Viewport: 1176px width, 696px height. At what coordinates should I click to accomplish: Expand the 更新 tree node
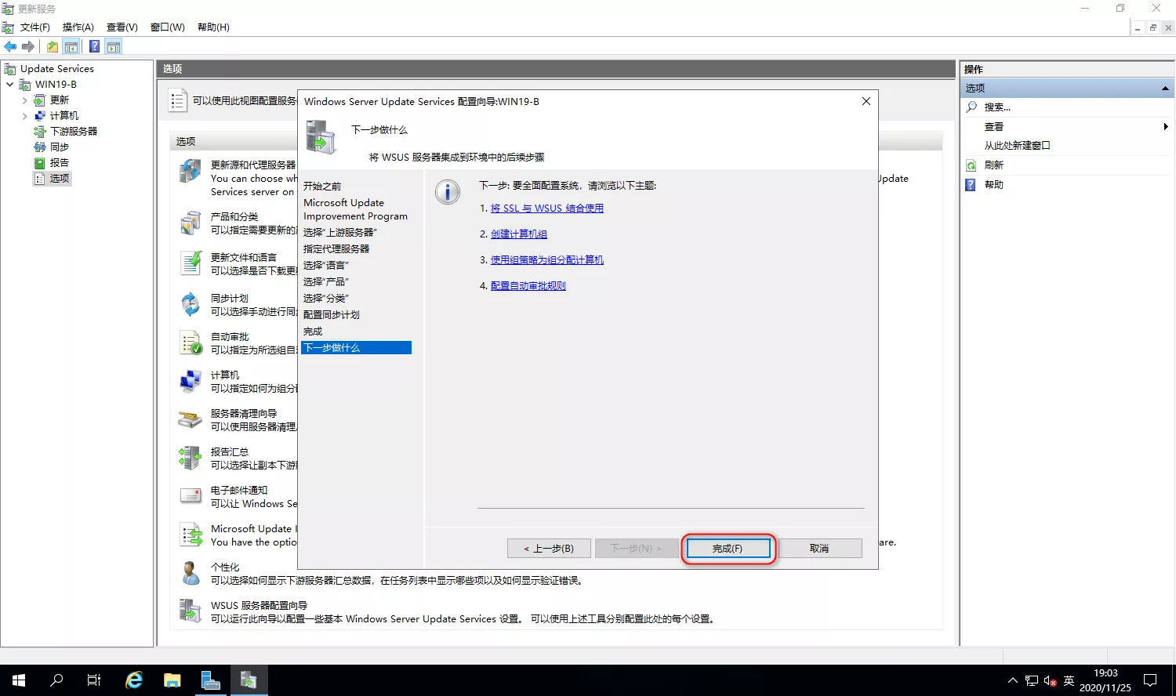pyautogui.click(x=24, y=100)
